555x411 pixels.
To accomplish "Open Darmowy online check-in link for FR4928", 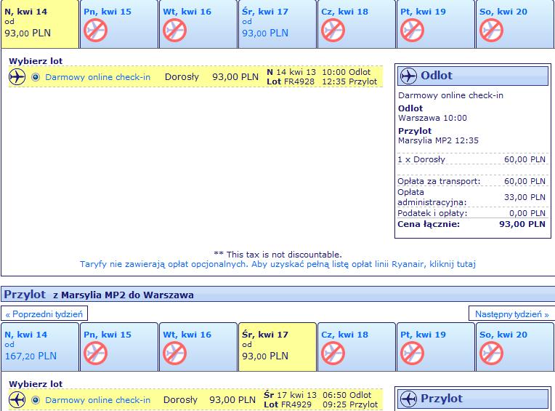I will [x=97, y=77].
